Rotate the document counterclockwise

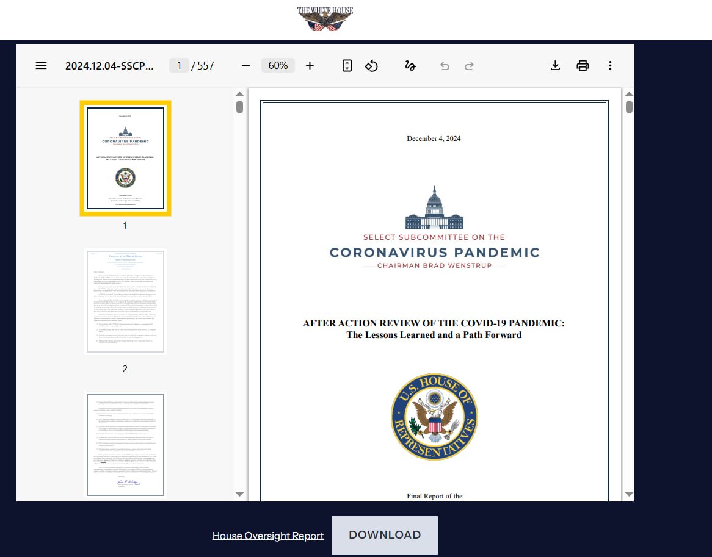point(371,66)
